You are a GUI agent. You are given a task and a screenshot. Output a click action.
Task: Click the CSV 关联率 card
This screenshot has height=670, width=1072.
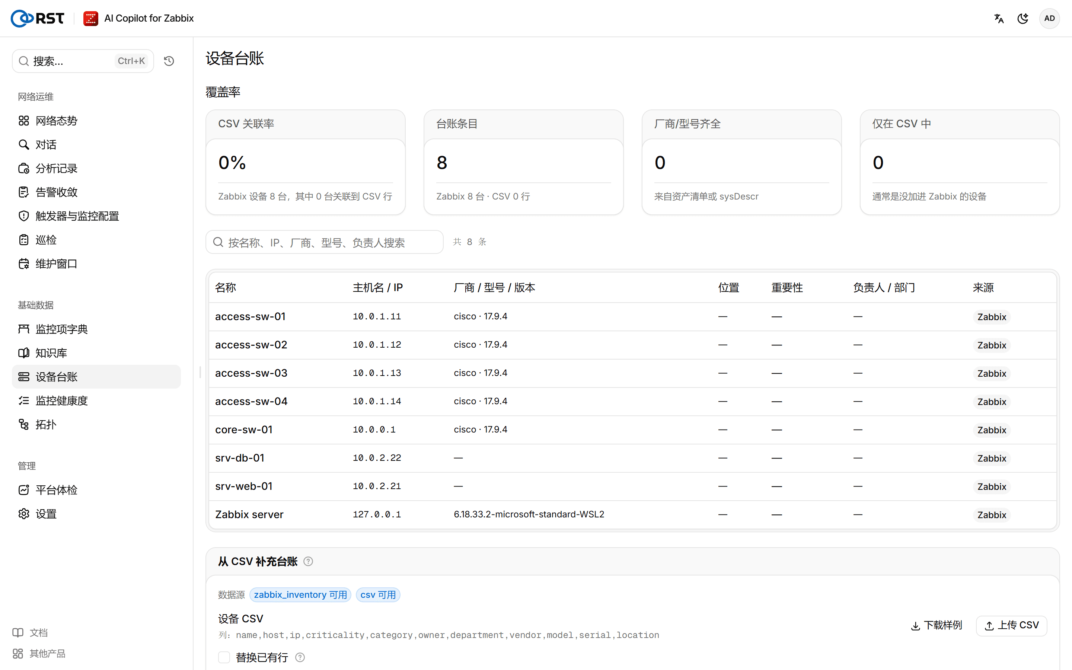306,162
